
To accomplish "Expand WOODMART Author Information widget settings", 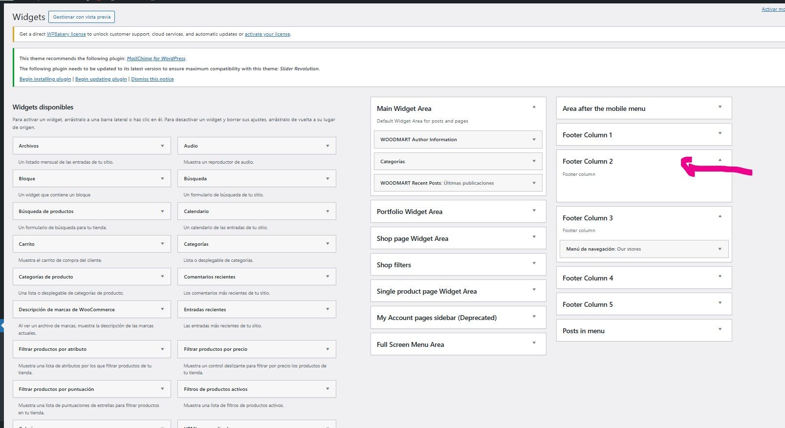I will click(534, 140).
